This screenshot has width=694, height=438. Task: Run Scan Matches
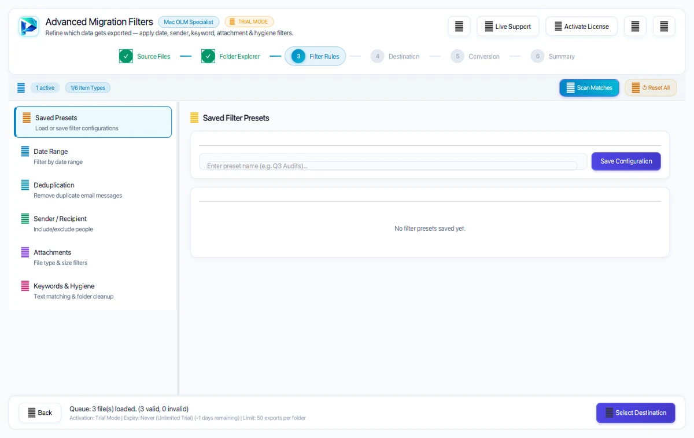pos(589,88)
